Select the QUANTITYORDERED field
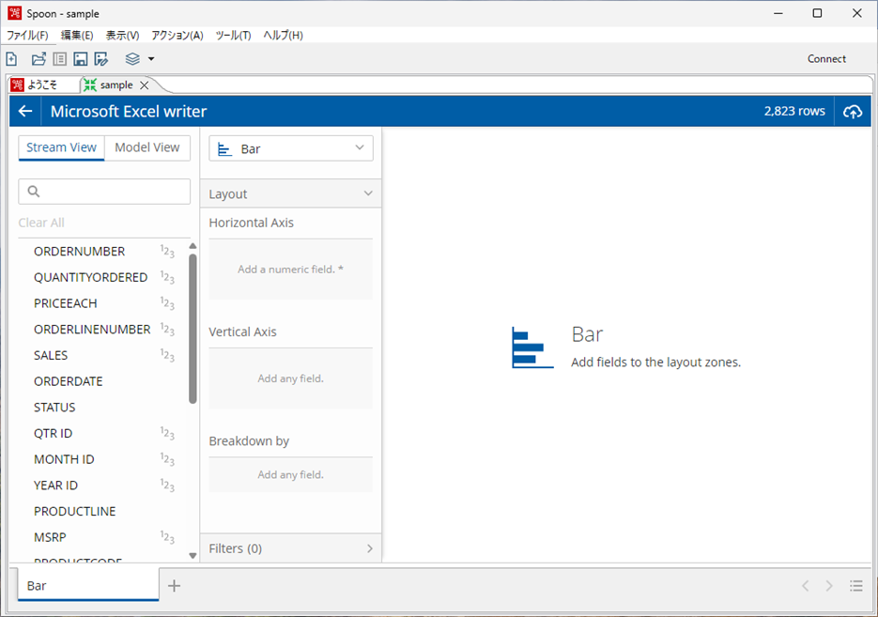The width and height of the screenshot is (878, 617). click(91, 277)
